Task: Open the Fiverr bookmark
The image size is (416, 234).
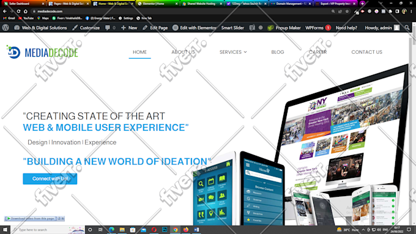Action: tap(67, 18)
